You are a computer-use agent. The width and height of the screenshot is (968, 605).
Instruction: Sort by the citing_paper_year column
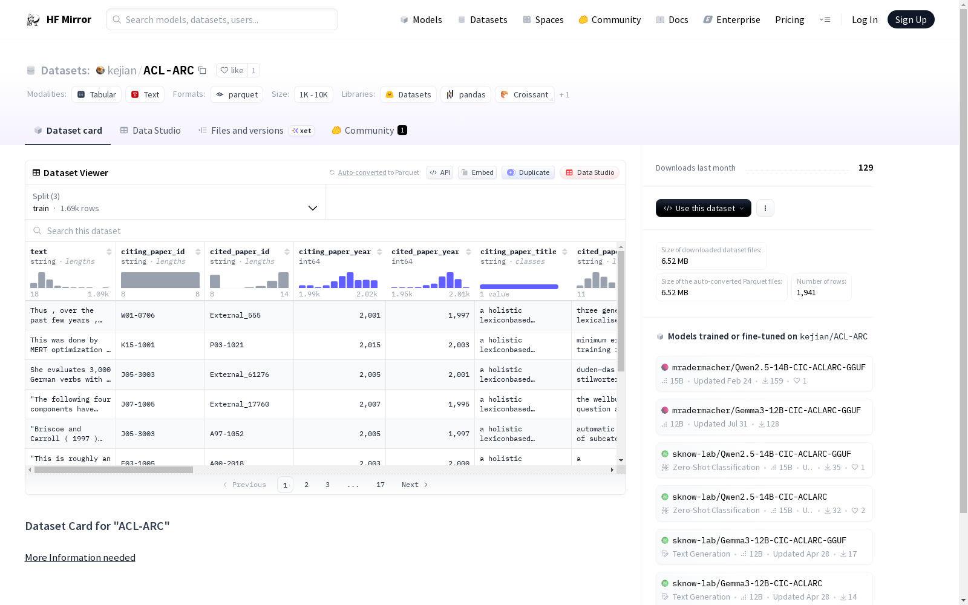coord(379,252)
